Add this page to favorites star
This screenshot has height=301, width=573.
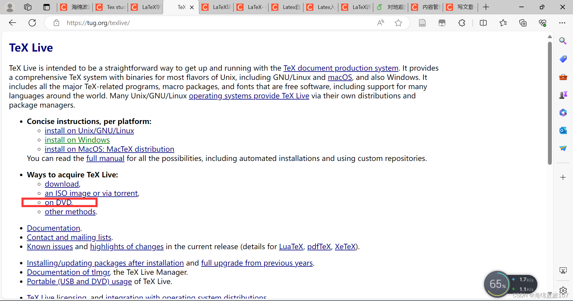click(398, 23)
